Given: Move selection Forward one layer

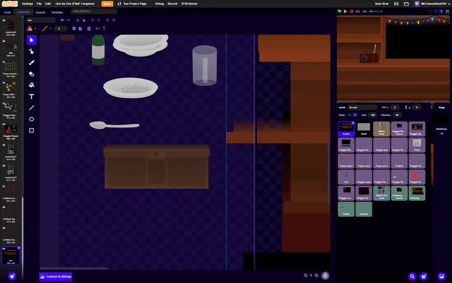Looking at the screenshot, I should (92, 20).
